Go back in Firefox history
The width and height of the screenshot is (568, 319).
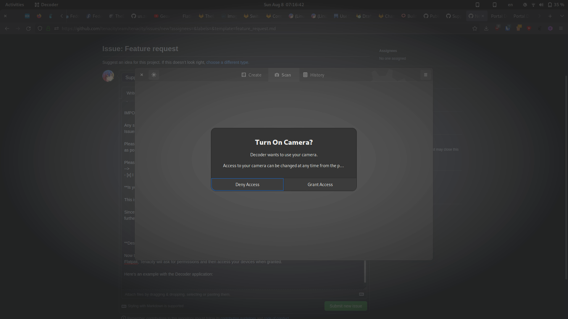click(x=7, y=29)
